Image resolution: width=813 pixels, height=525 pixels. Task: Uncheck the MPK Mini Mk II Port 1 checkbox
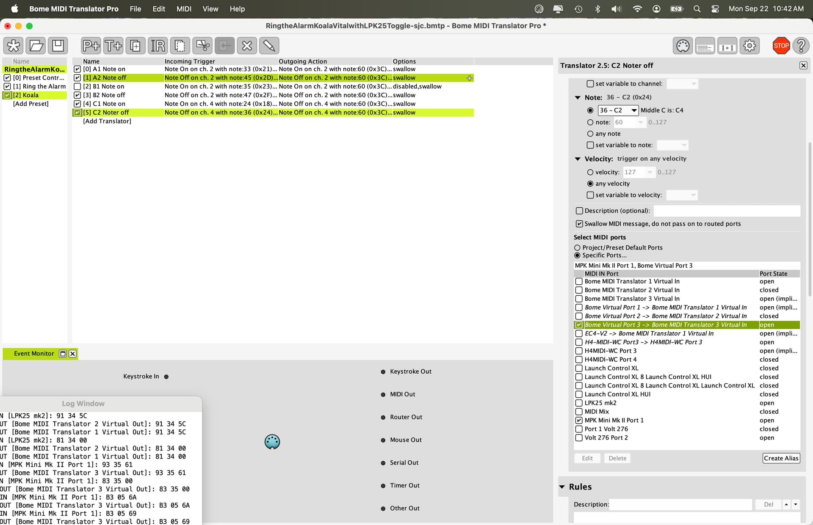(579, 420)
